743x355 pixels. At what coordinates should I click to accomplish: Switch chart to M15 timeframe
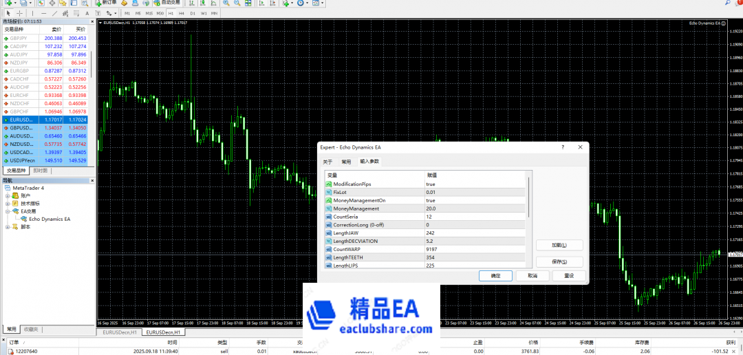(x=149, y=13)
